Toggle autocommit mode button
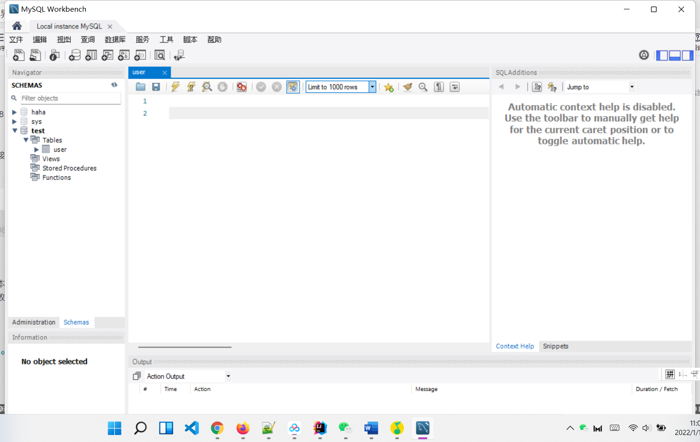The image size is (700, 442). coord(293,87)
